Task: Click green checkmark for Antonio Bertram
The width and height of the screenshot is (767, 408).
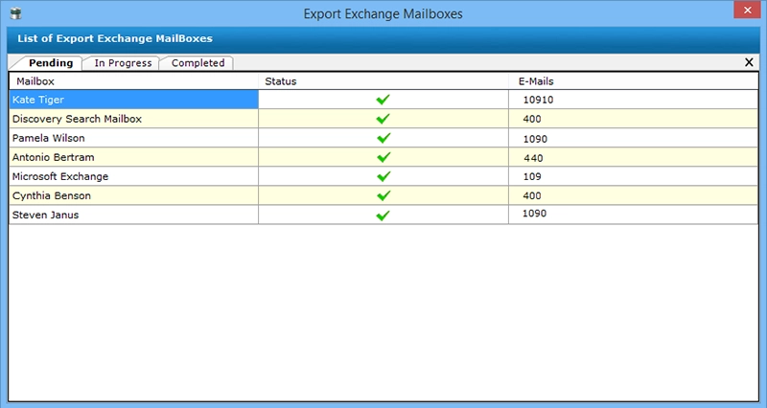Action: click(383, 157)
